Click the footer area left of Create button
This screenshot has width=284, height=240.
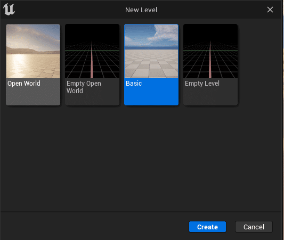tap(94, 227)
